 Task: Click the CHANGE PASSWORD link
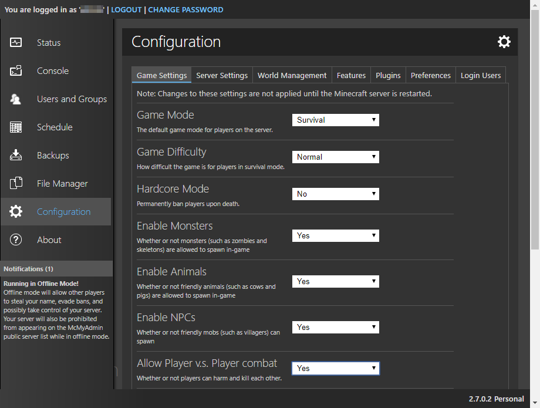pos(185,9)
